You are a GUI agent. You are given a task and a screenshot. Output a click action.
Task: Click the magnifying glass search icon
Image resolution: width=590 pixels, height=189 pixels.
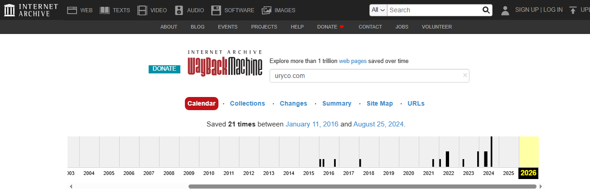click(486, 10)
